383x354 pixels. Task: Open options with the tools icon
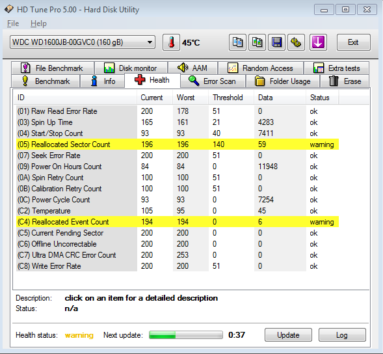[296, 42]
